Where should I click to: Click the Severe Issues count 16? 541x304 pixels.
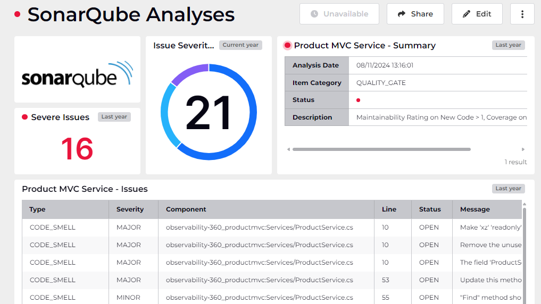point(77,149)
